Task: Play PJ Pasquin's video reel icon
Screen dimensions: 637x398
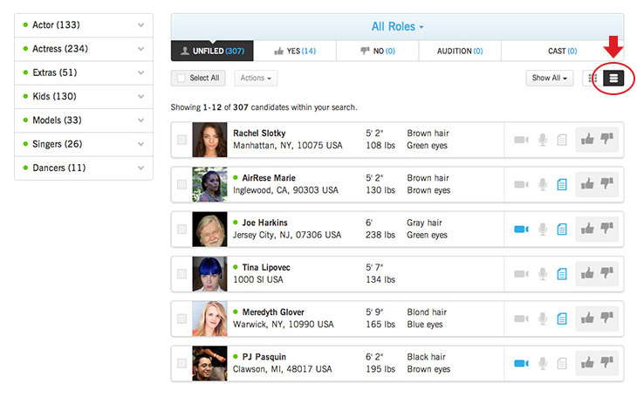Action: (521, 363)
